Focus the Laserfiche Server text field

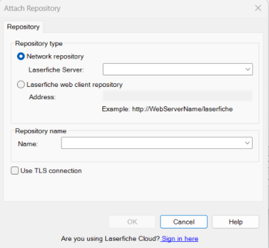[173, 69]
